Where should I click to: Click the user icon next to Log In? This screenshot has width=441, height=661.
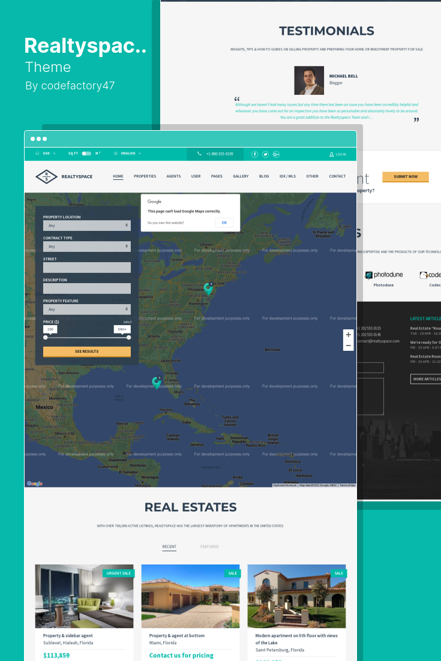[x=331, y=154]
